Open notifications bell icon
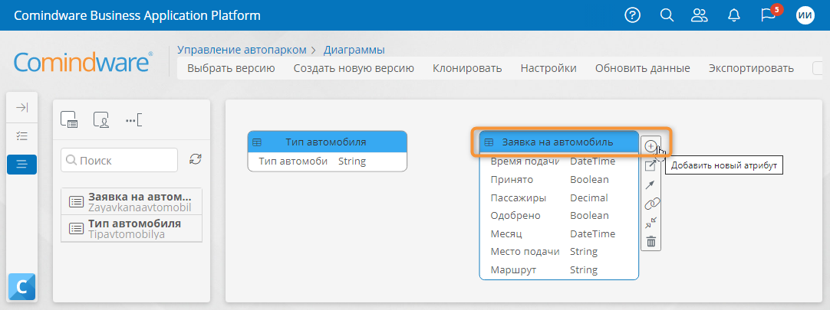The image size is (830, 310). coord(733,15)
